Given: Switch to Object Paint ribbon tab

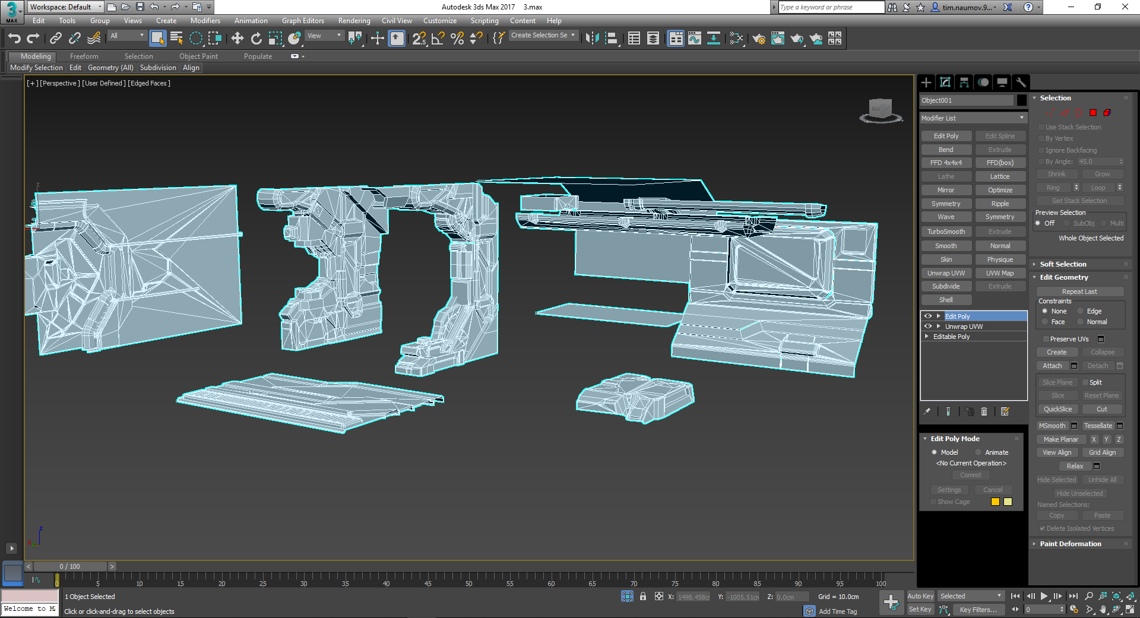Looking at the screenshot, I should click(199, 56).
